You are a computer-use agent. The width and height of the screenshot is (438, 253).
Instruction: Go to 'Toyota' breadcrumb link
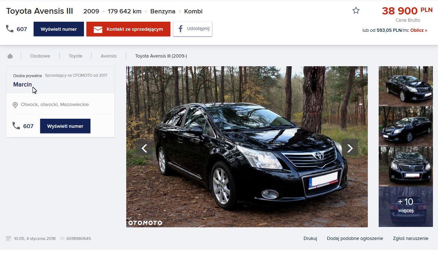[x=76, y=56]
